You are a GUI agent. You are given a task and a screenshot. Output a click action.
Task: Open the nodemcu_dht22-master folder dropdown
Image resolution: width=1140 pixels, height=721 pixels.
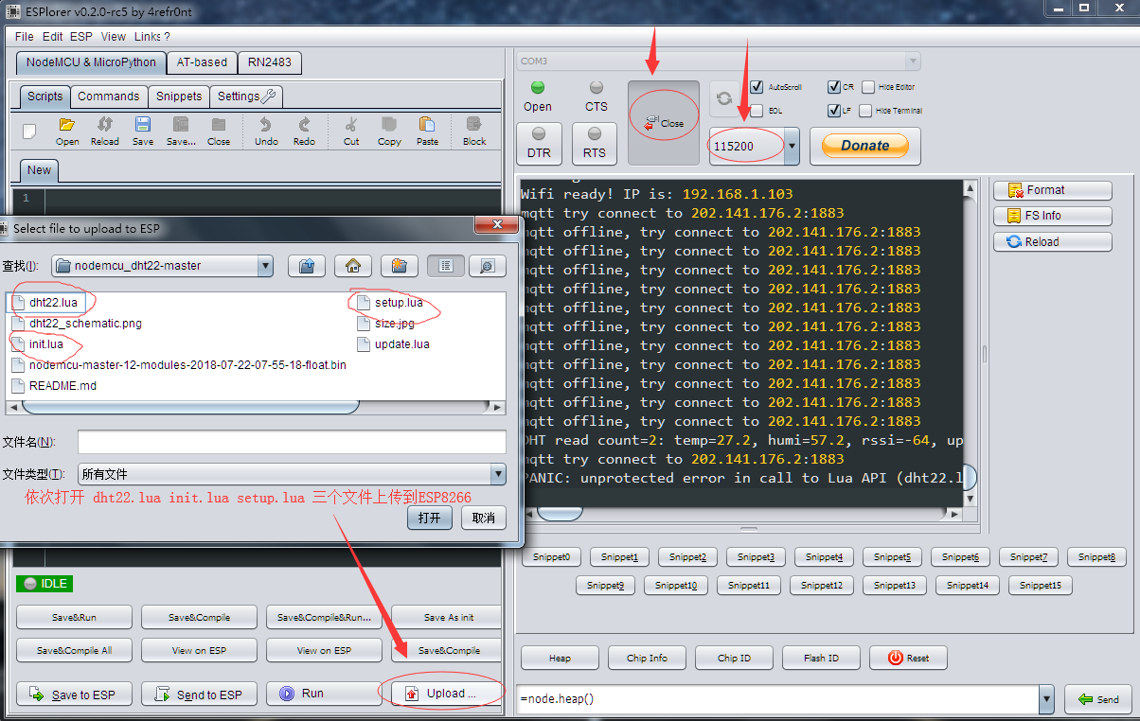(264, 266)
